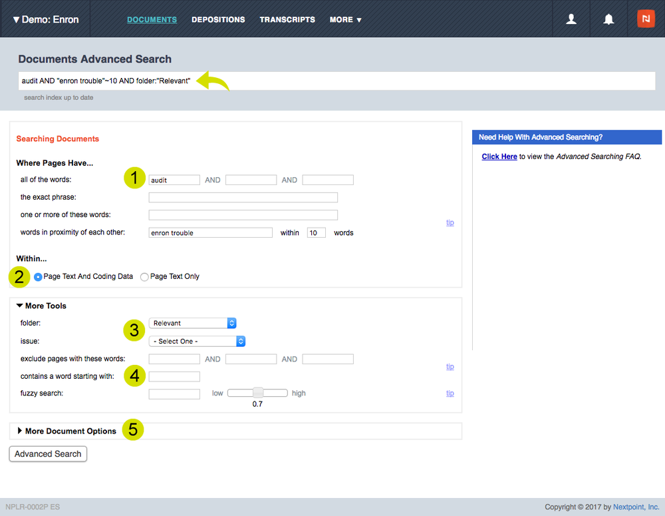
Task: Open the tip link beside fuzzy search
Action: pos(450,393)
